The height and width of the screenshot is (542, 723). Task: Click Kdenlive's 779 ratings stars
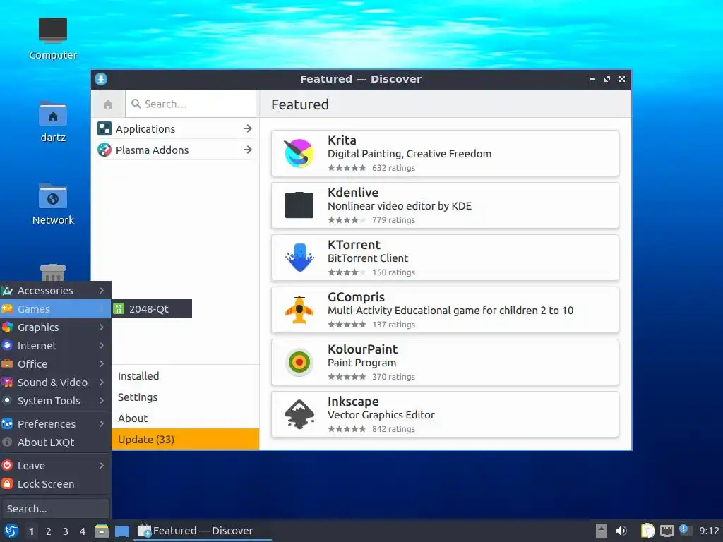(347, 220)
